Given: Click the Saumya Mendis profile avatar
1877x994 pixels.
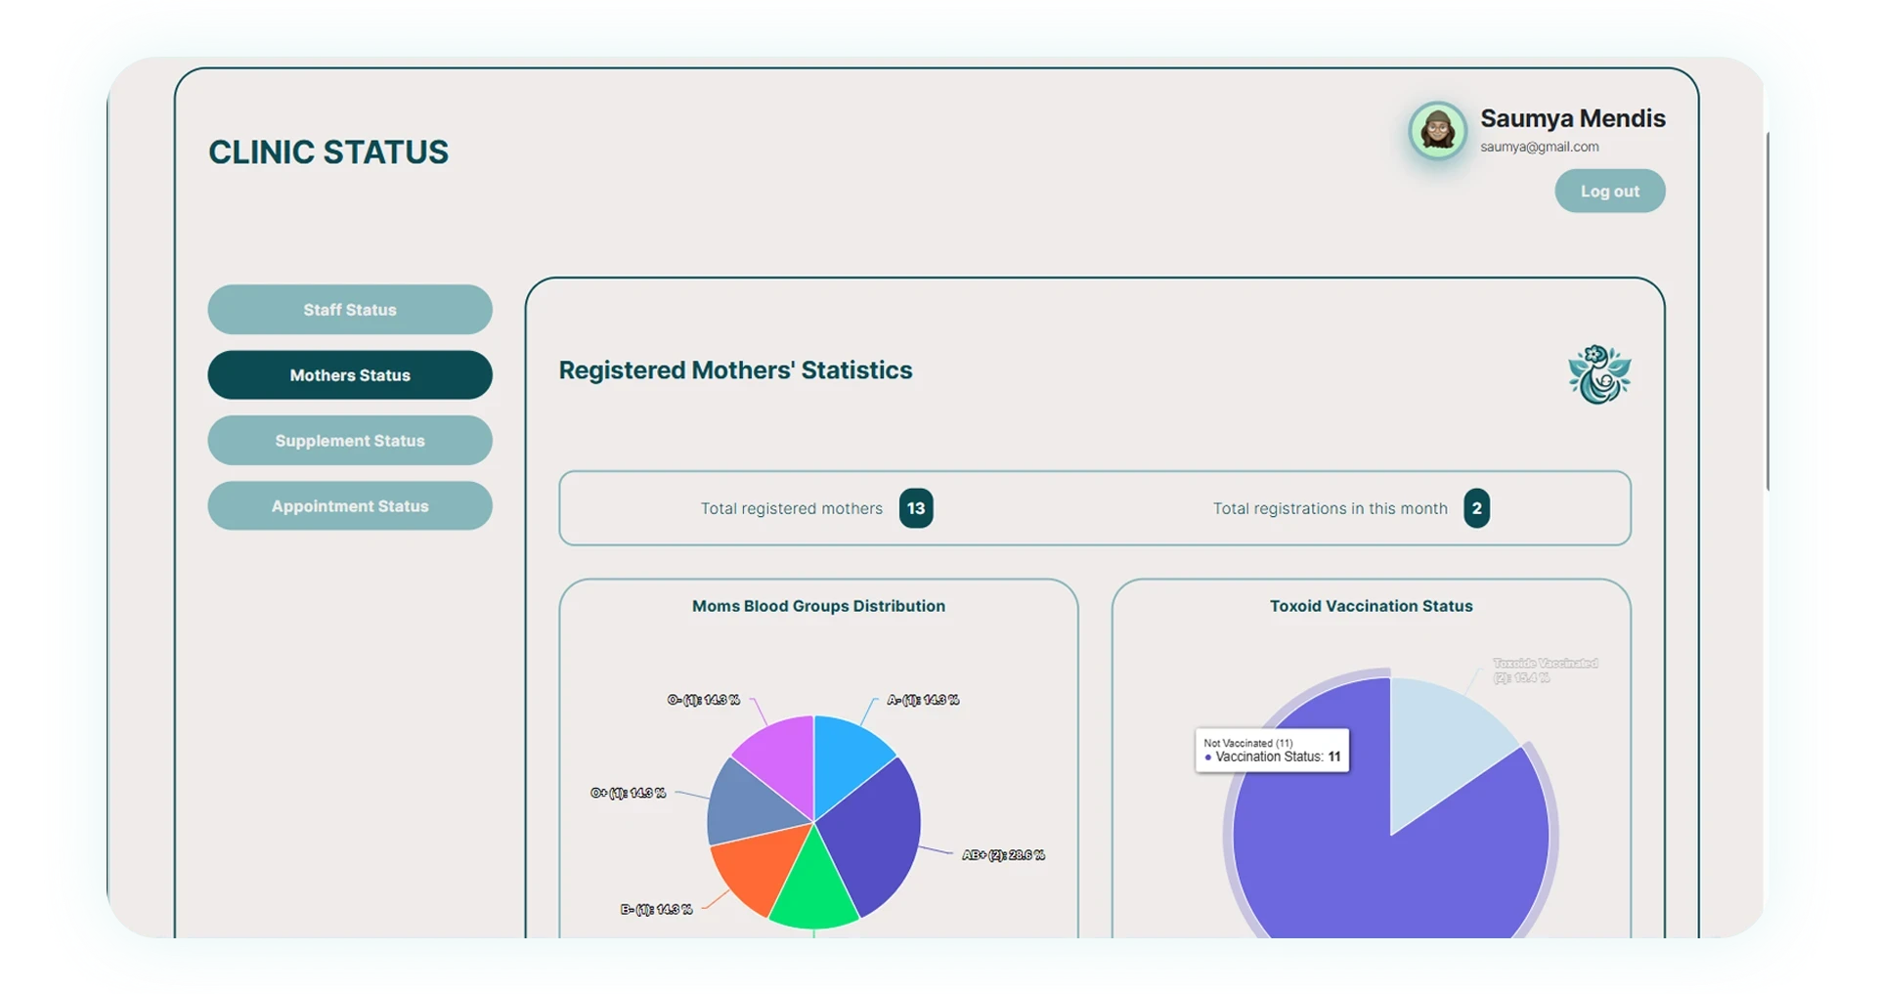Looking at the screenshot, I should tap(1437, 130).
